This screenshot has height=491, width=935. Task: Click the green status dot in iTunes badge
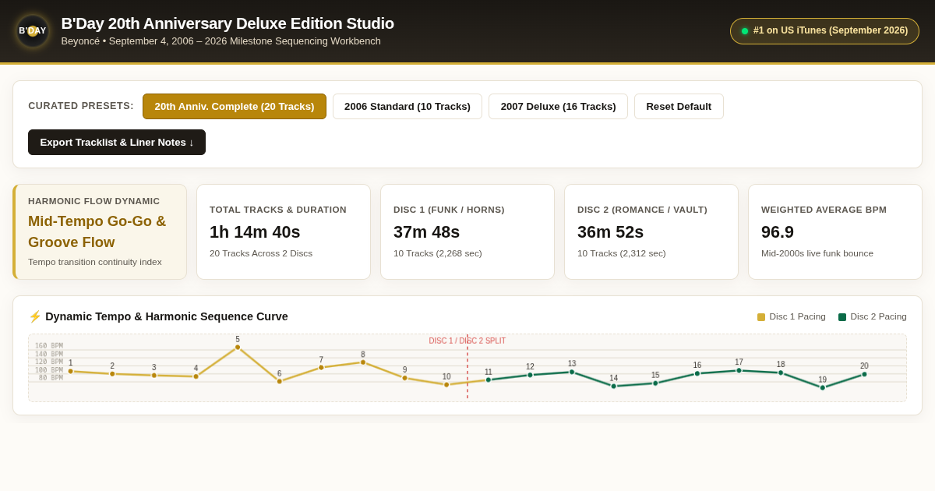tap(745, 31)
